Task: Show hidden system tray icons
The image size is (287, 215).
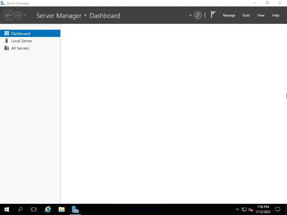Action: [x=237, y=209]
